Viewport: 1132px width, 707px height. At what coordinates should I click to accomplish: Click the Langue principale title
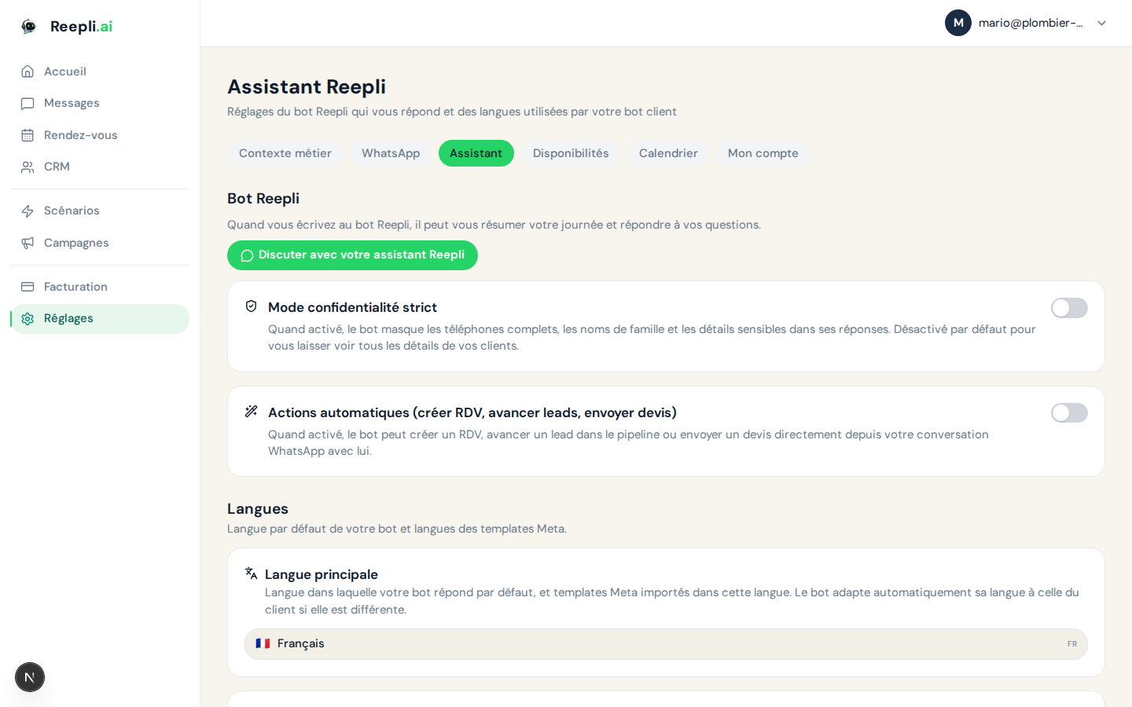(x=322, y=574)
